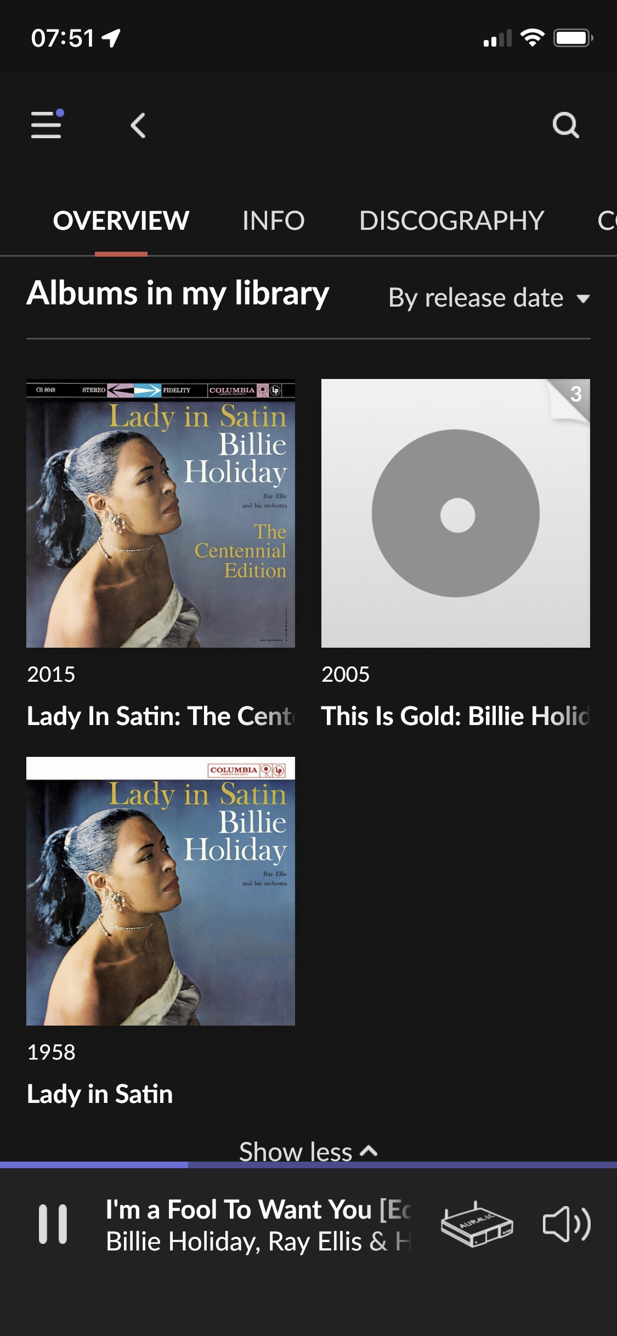Select the OVERVIEW tab

121,220
